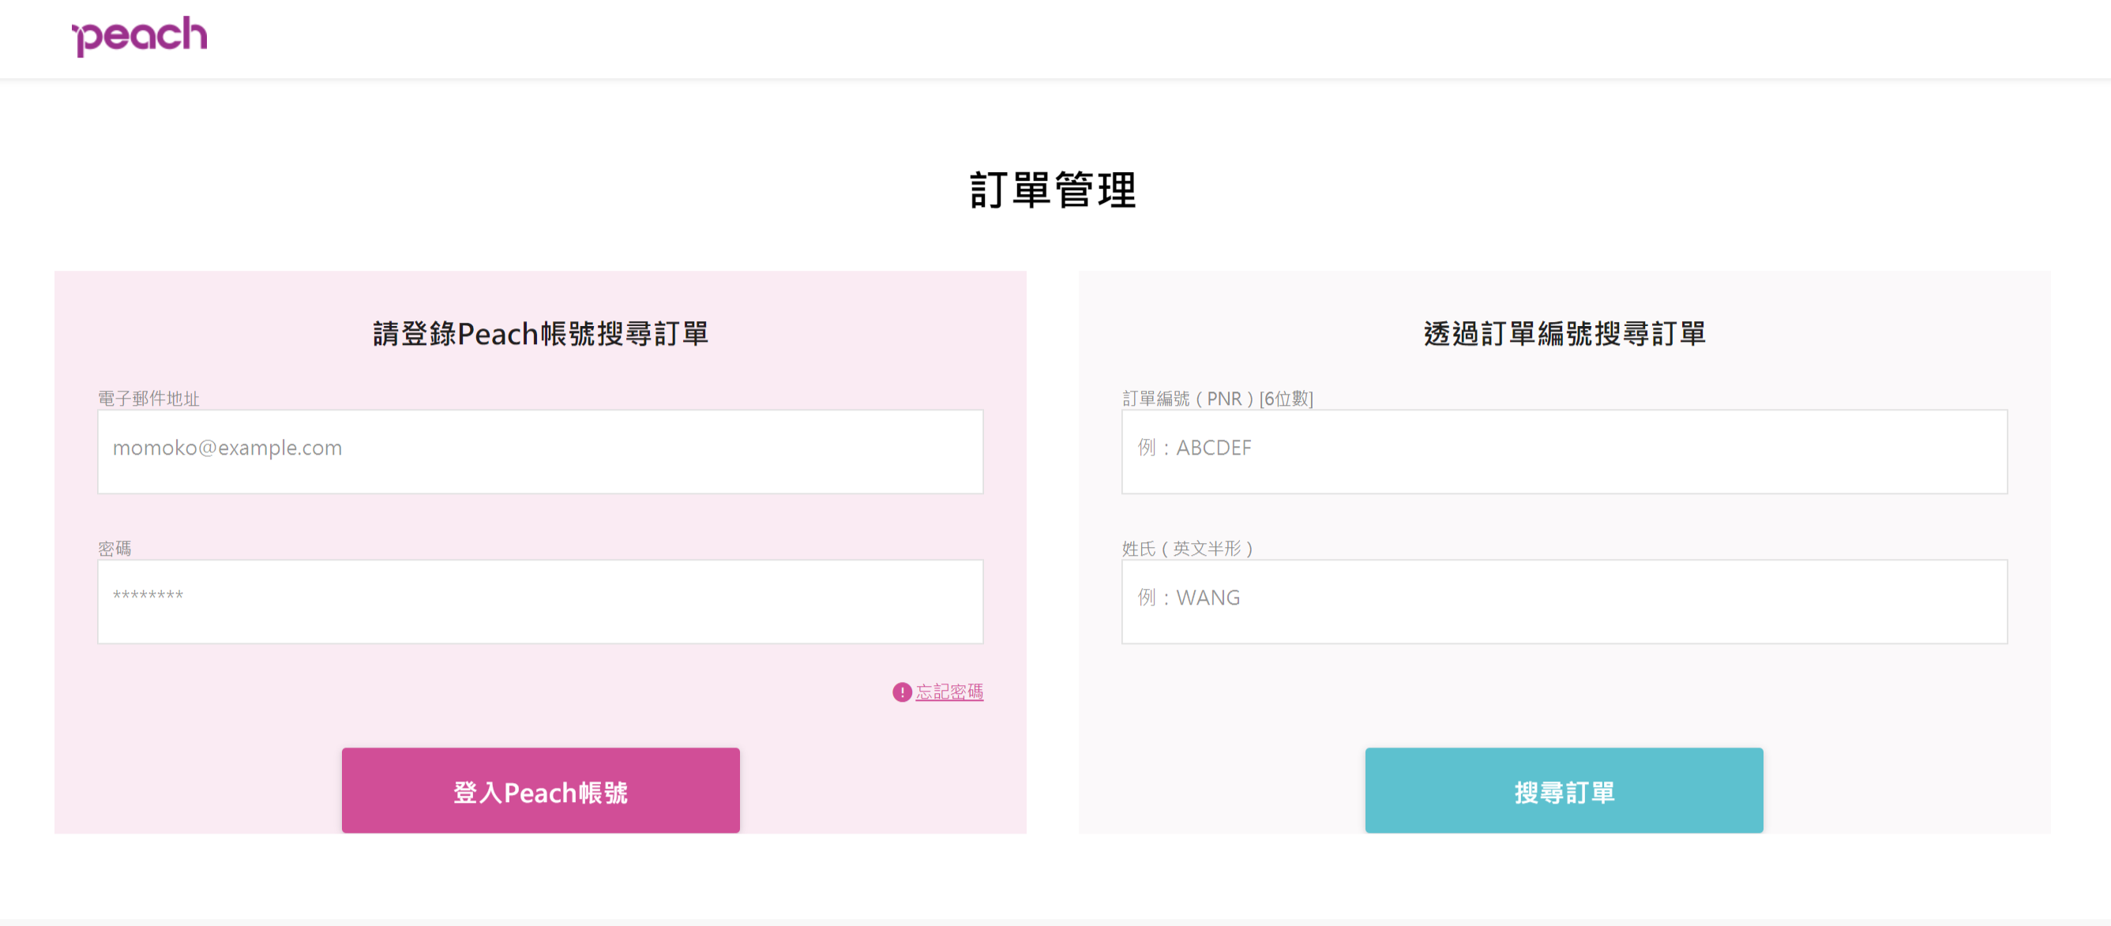Click the 登入Peach帳號 login button
The width and height of the screenshot is (2111, 926).
coord(540,791)
